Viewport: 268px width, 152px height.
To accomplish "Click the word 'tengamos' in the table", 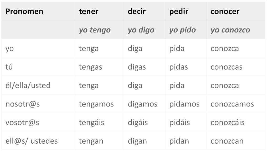I will 96,104.
